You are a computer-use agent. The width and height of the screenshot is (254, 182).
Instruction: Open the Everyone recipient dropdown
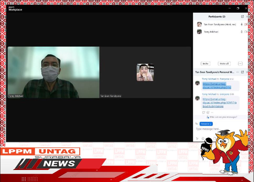click(206, 124)
